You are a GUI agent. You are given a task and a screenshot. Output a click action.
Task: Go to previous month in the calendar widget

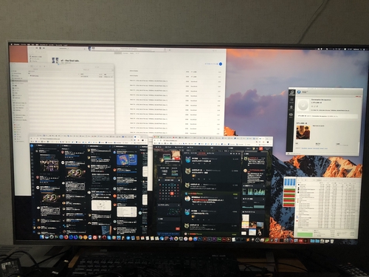pyautogui.click(x=160, y=180)
